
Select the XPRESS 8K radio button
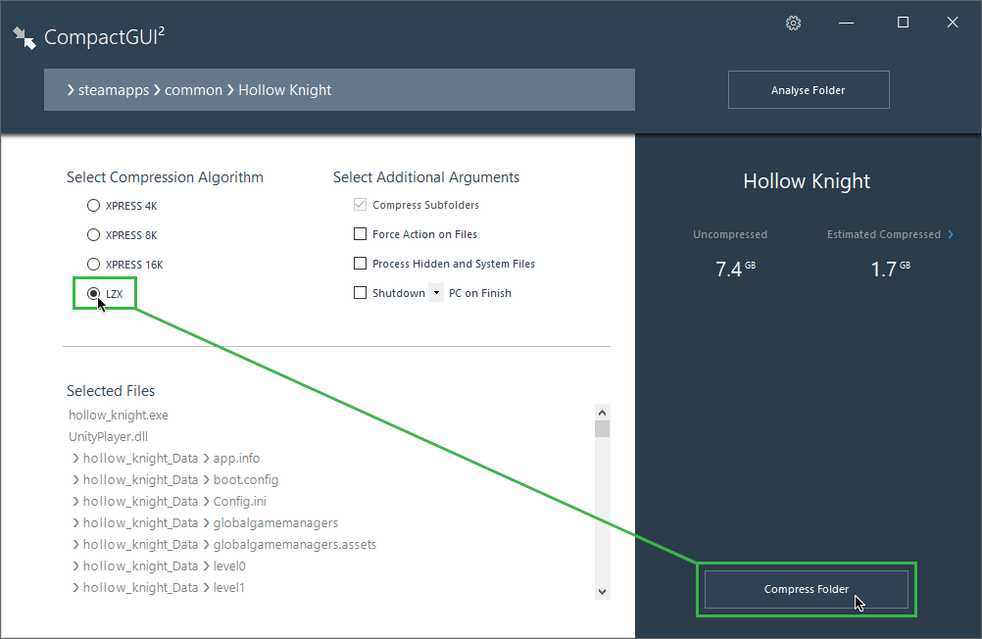pyautogui.click(x=93, y=235)
